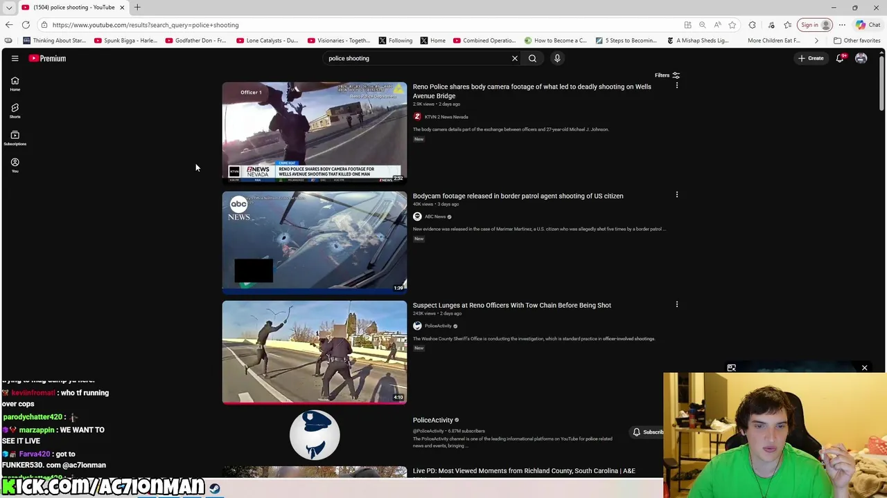Open the tow chain suspect video thumbnail
The height and width of the screenshot is (498, 887).
315,351
